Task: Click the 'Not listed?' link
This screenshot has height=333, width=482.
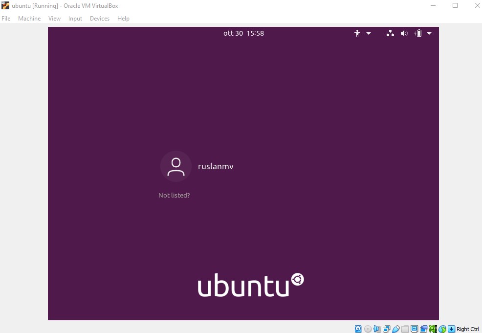Action: click(x=174, y=195)
